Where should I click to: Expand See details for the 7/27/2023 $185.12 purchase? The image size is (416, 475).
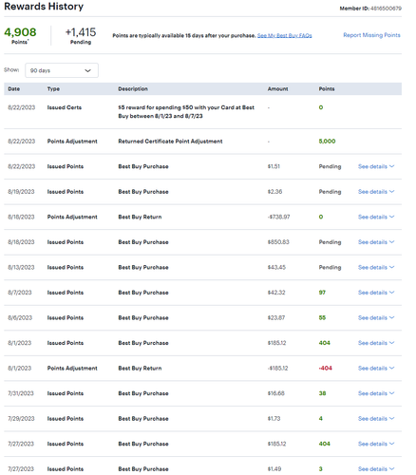(376, 444)
